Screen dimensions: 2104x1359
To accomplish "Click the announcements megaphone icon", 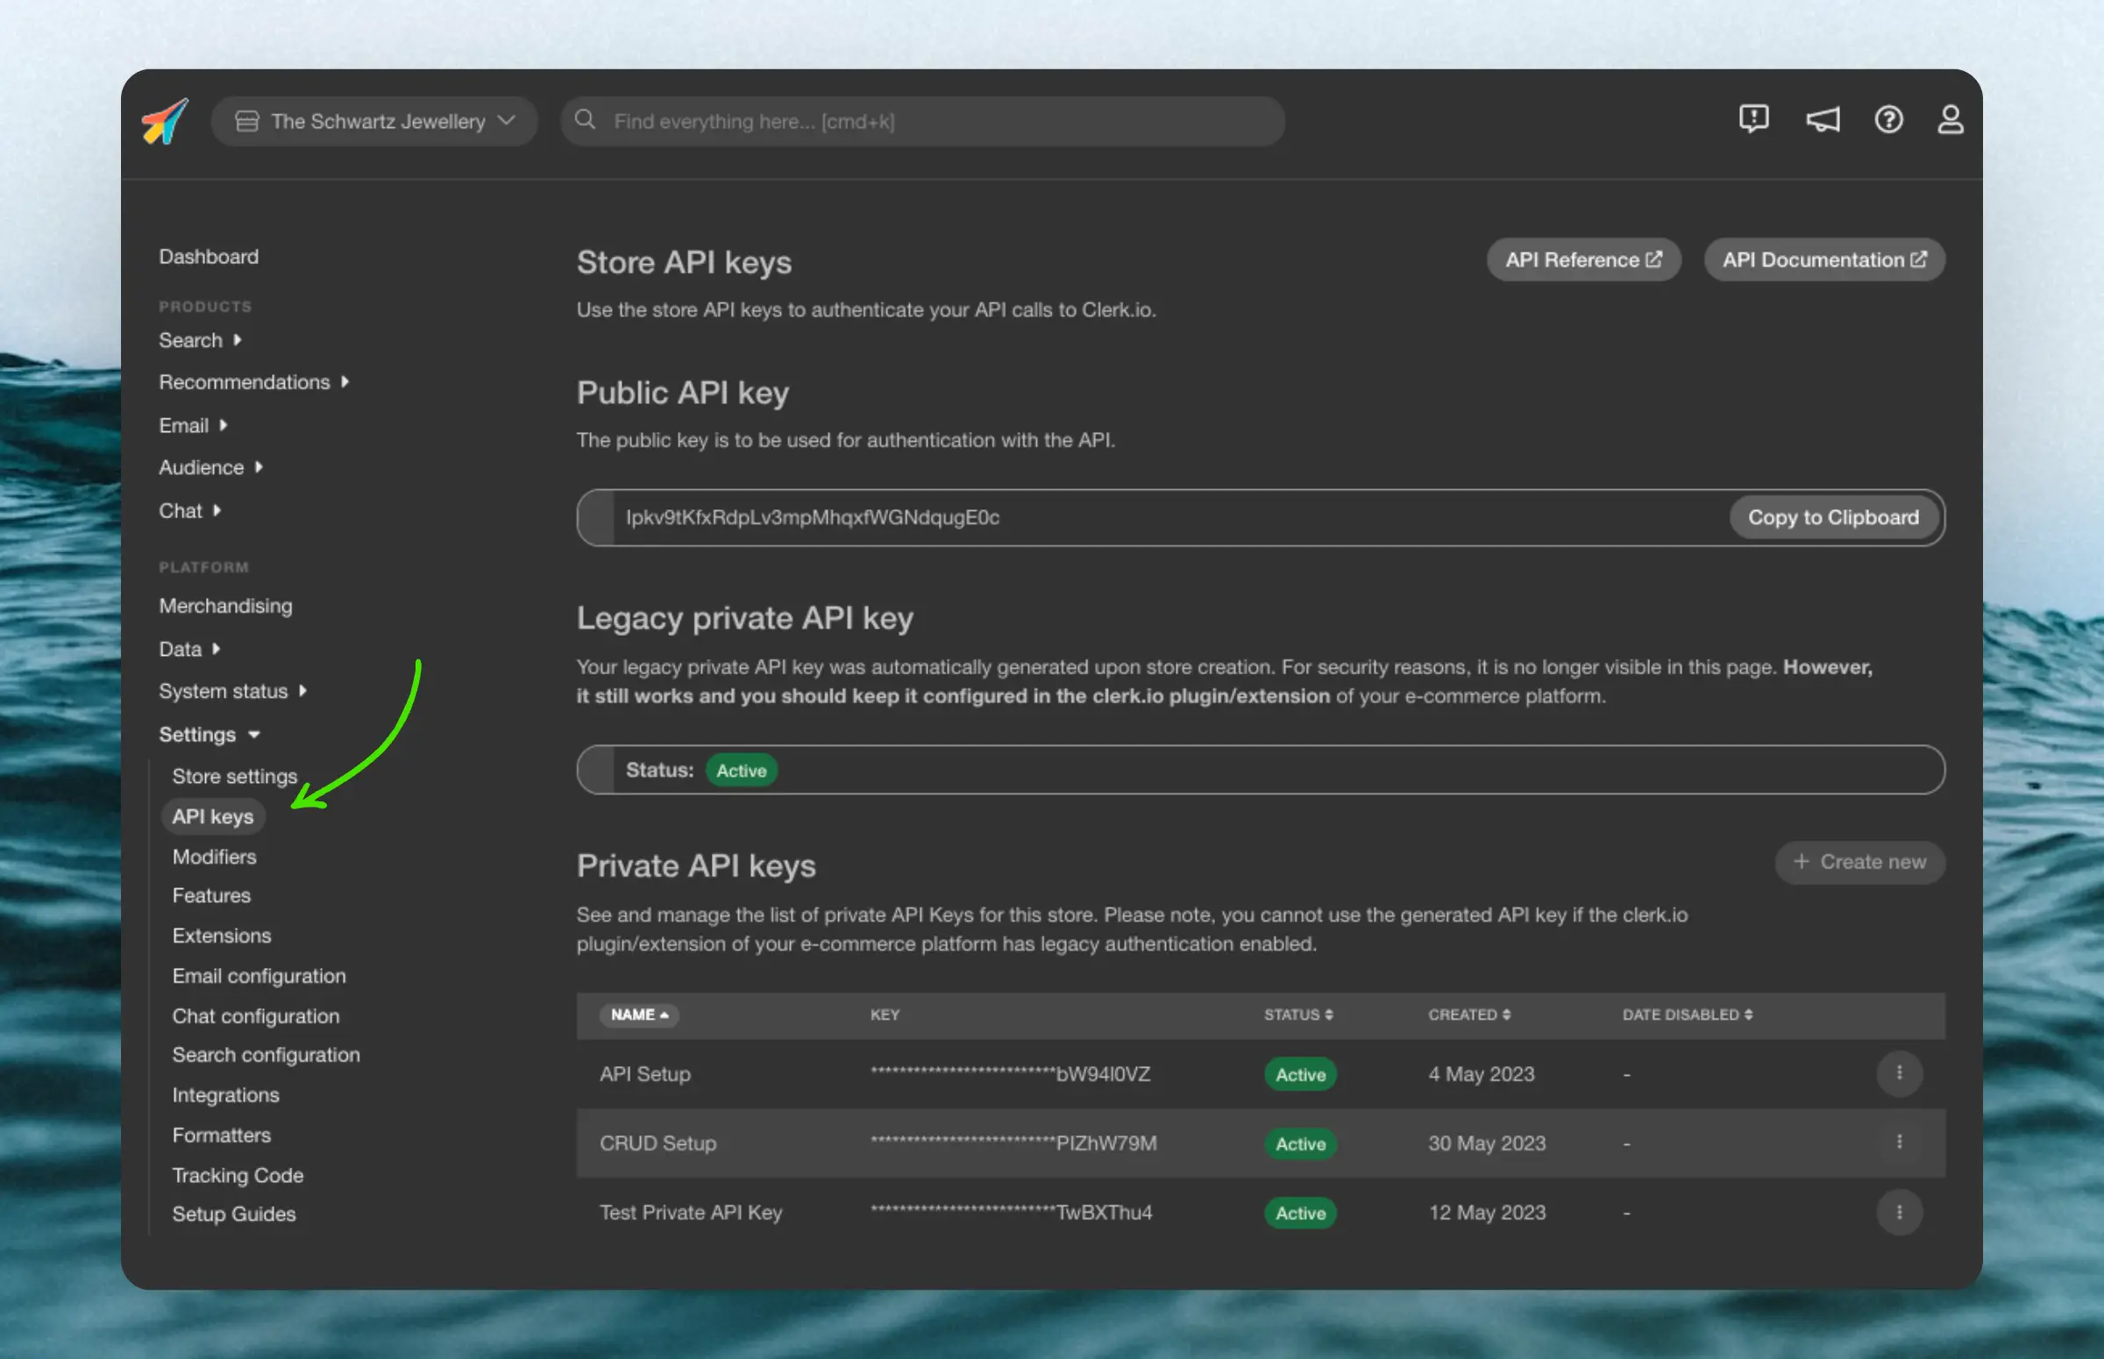I will point(1822,119).
